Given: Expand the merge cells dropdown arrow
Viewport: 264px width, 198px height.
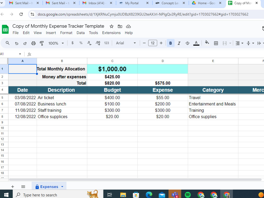Looking at the screenshot, I should 230,43.
